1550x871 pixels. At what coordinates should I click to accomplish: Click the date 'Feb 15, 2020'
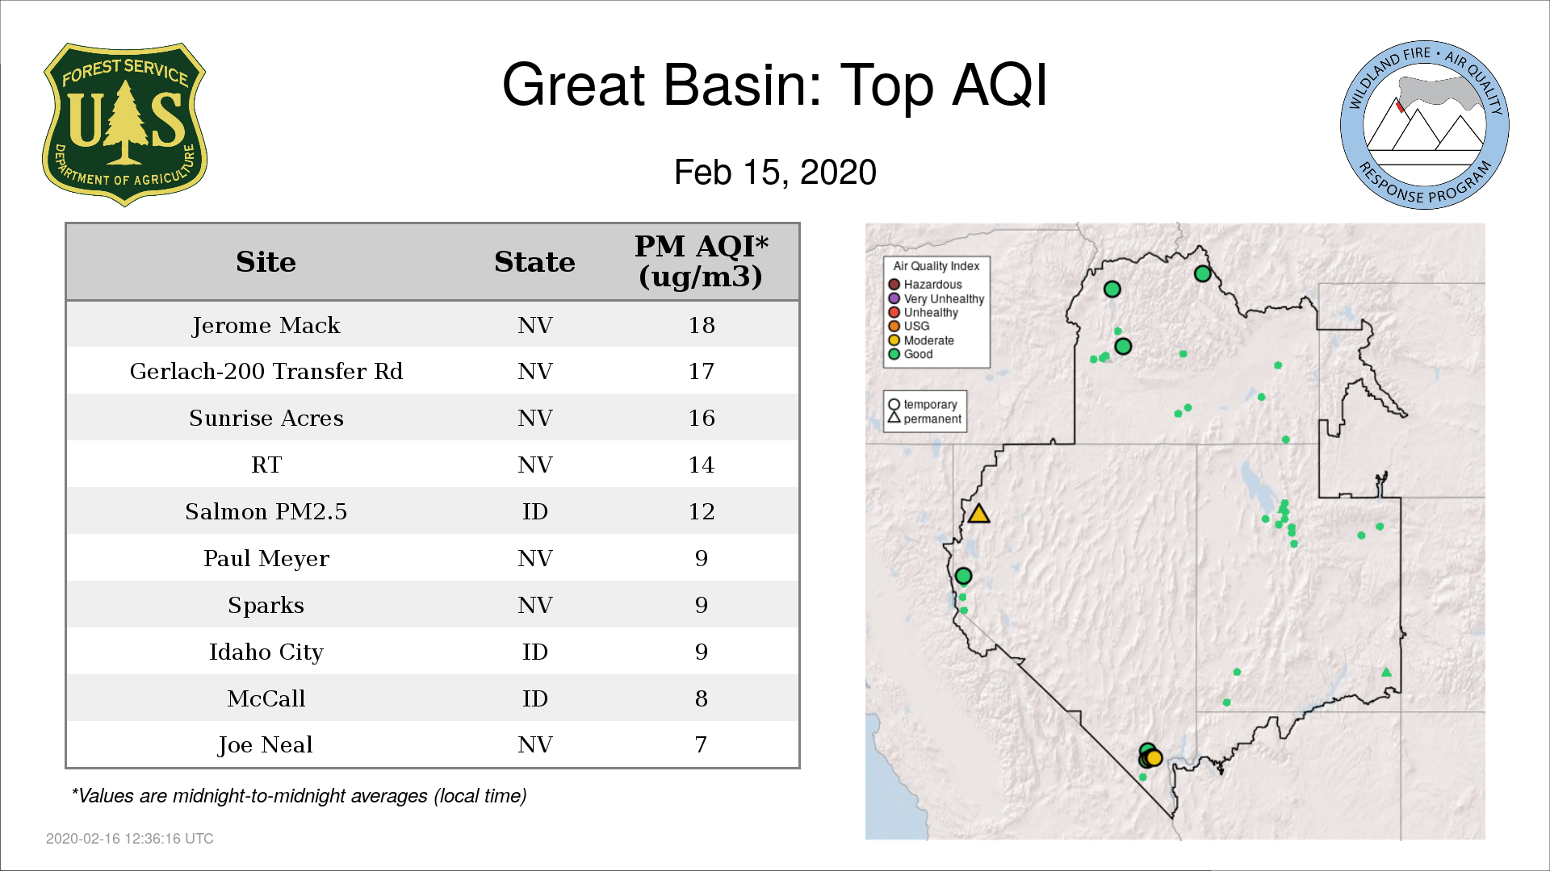(x=775, y=173)
